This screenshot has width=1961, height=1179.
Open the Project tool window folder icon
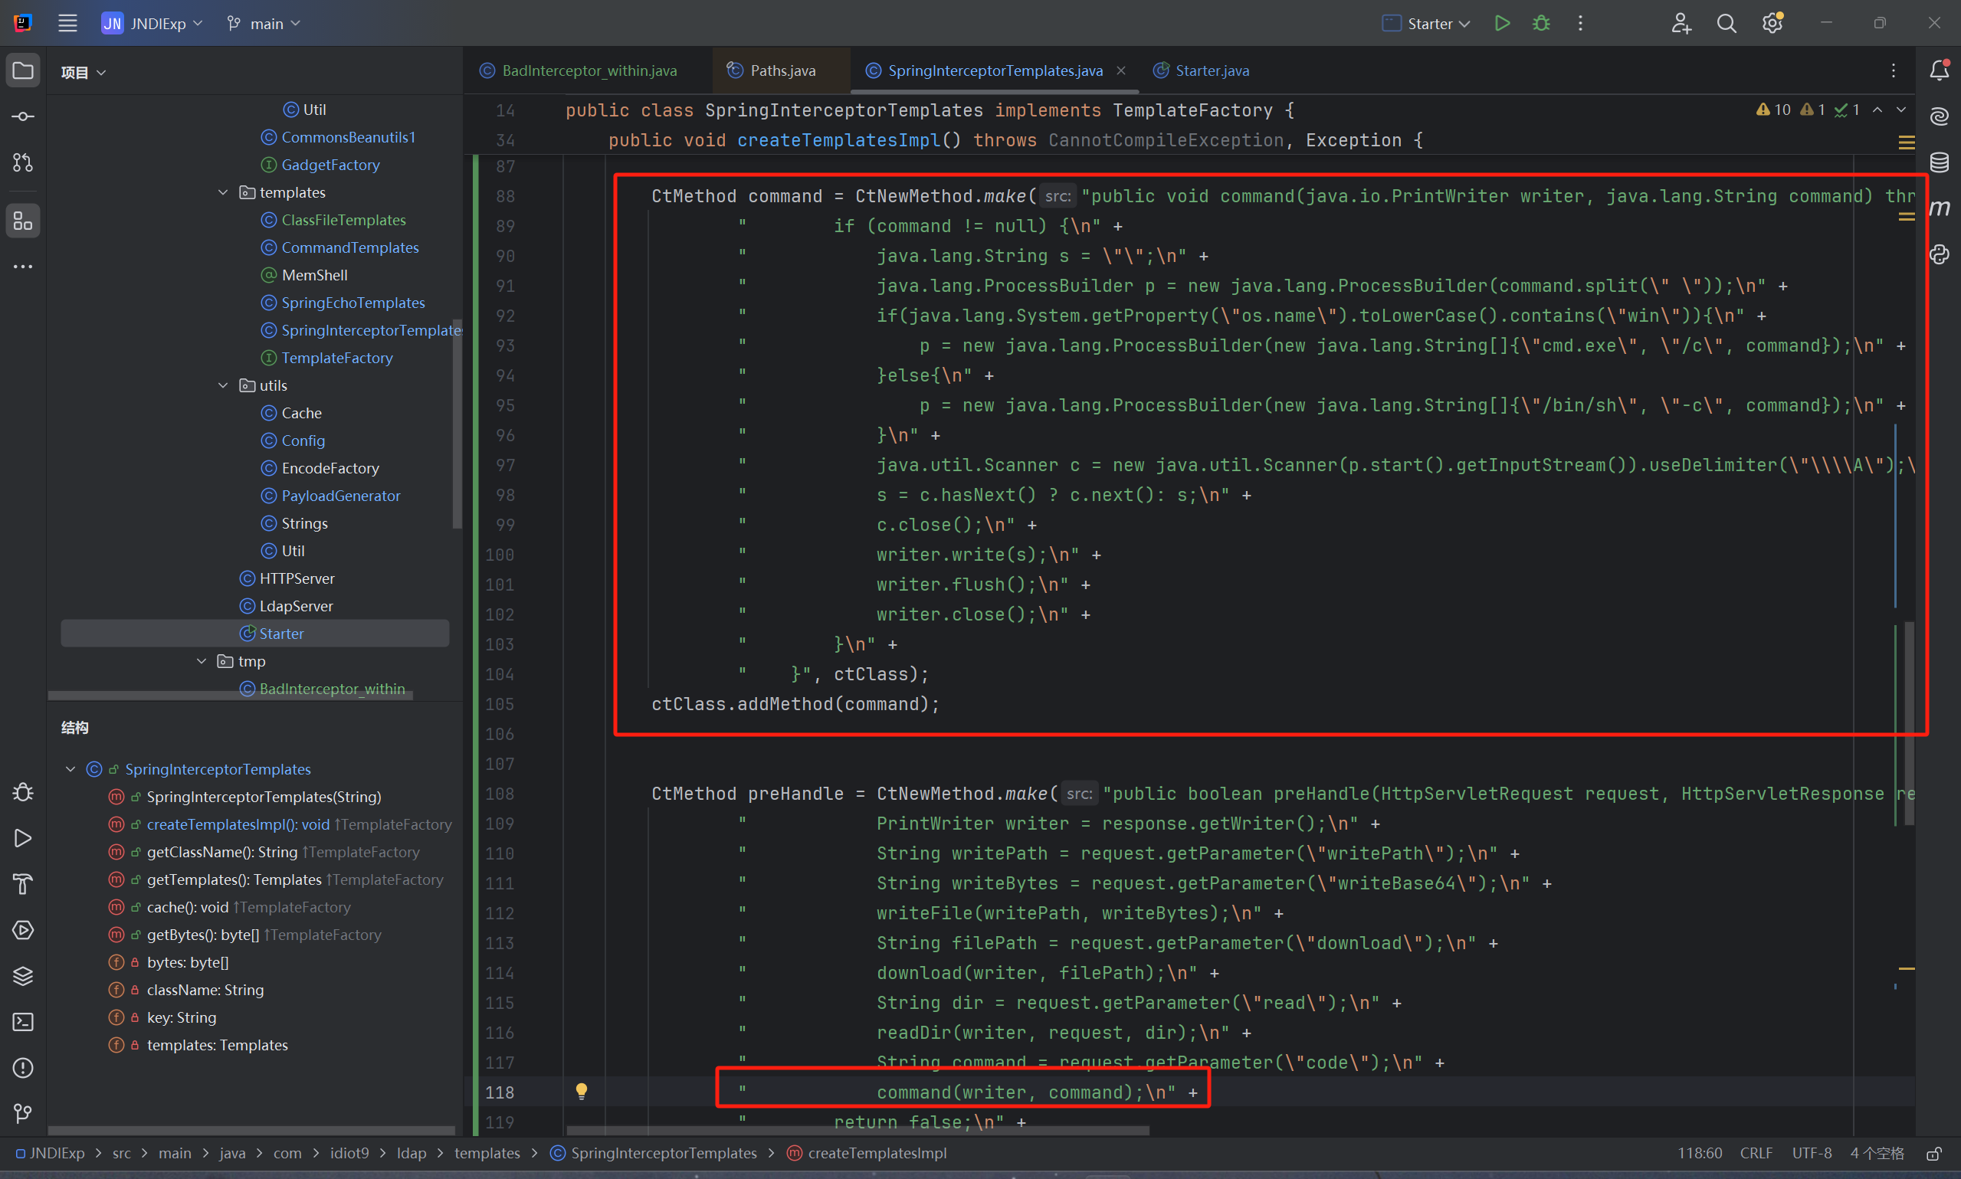23,70
